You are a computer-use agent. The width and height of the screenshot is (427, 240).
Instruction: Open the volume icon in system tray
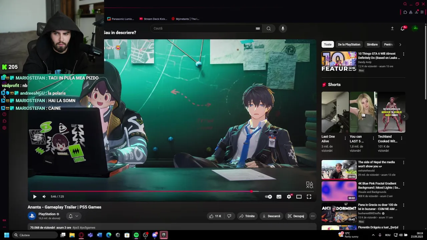(x=401, y=235)
